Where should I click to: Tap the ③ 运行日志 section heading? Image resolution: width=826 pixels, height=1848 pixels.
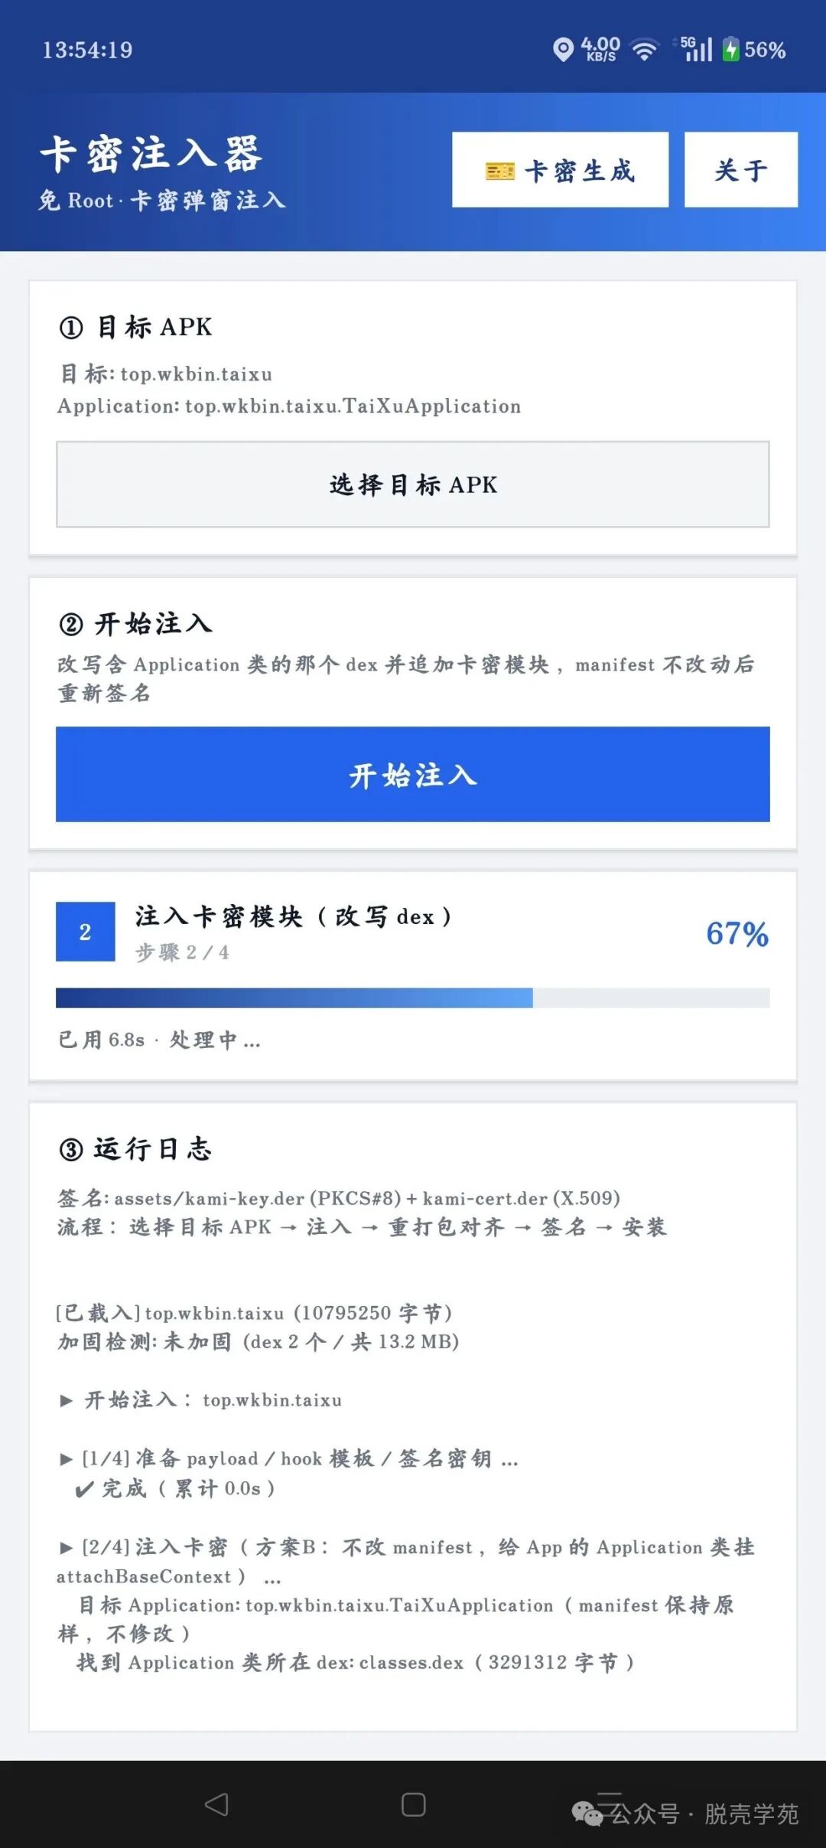[x=135, y=1149]
